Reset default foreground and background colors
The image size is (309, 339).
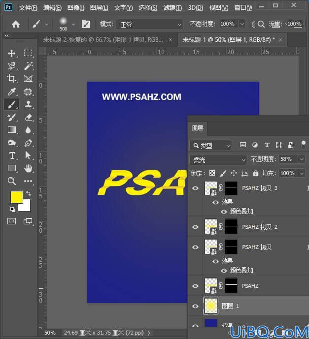(x=12, y=209)
